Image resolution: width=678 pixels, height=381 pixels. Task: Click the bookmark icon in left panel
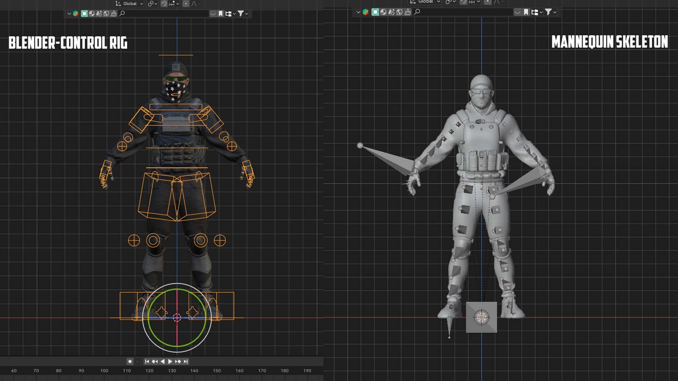pyautogui.click(x=220, y=13)
